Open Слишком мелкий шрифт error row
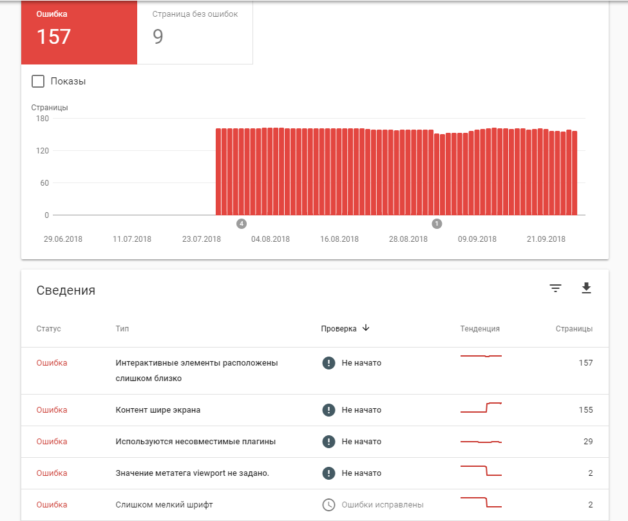This screenshot has width=628, height=521. coord(164,505)
